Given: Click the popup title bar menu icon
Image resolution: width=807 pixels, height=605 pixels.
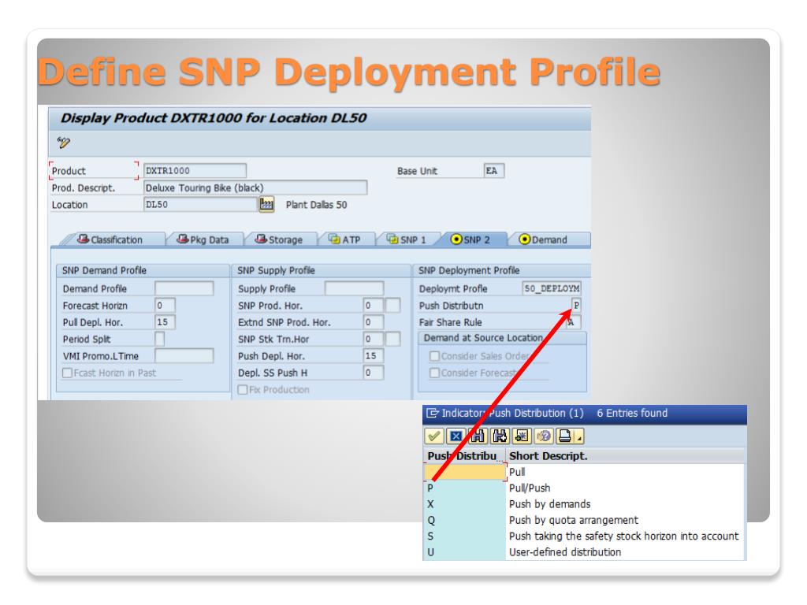Looking at the screenshot, I should 433,413.
